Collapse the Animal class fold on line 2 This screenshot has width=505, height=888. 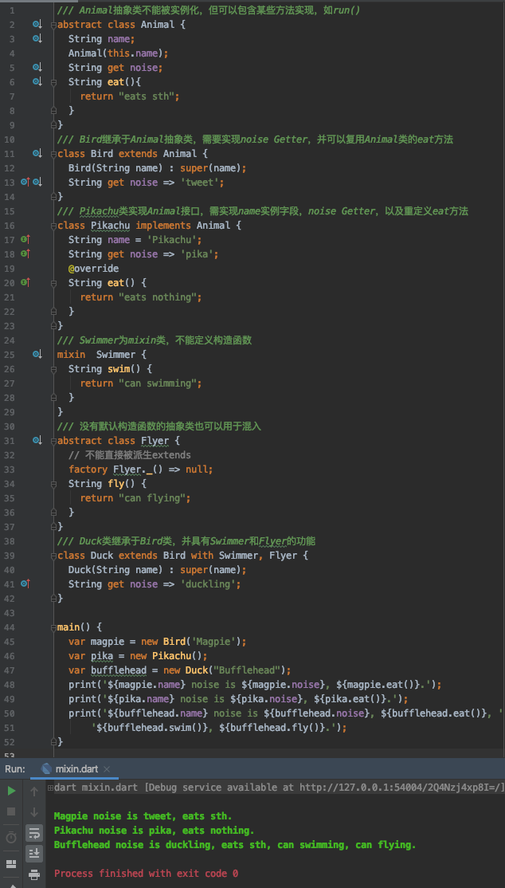53,25
